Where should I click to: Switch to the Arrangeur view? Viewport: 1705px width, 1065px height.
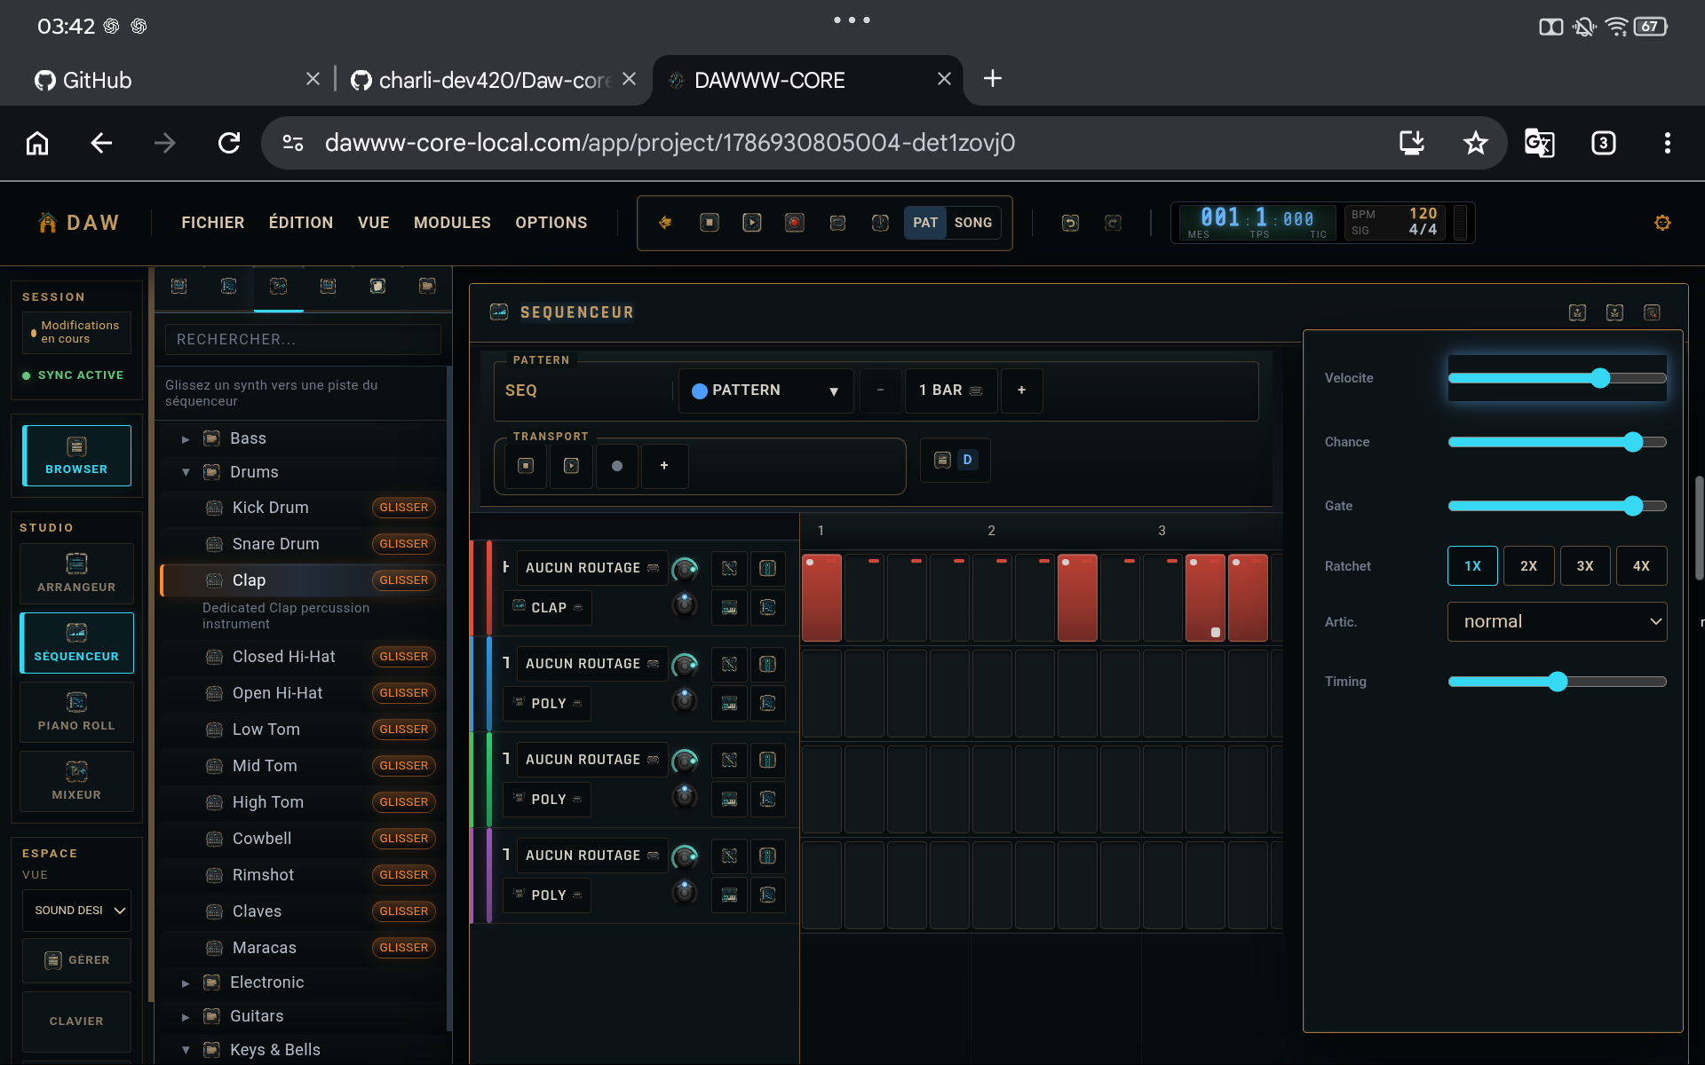[76, 573]
